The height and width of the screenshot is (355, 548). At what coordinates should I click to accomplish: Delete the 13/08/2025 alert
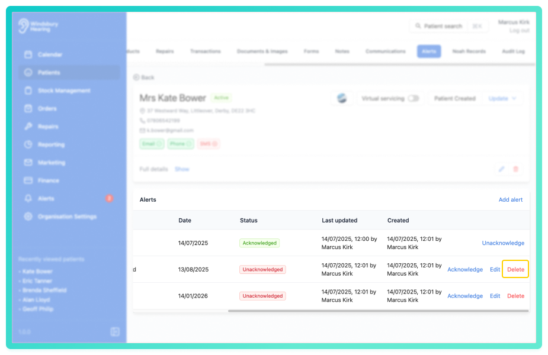515,269
